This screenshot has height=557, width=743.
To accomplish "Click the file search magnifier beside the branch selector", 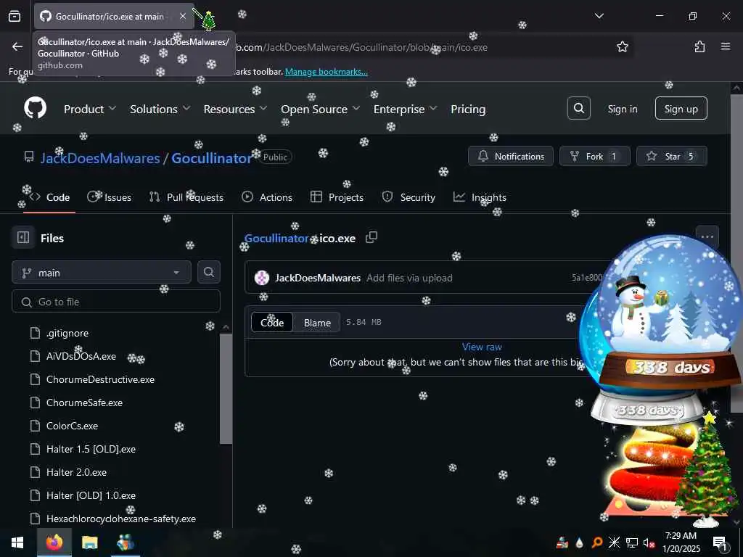I will tap(208, 273).
